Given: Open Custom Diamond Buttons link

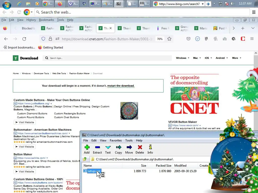Looking at the screenshot, I should point(32,114).
